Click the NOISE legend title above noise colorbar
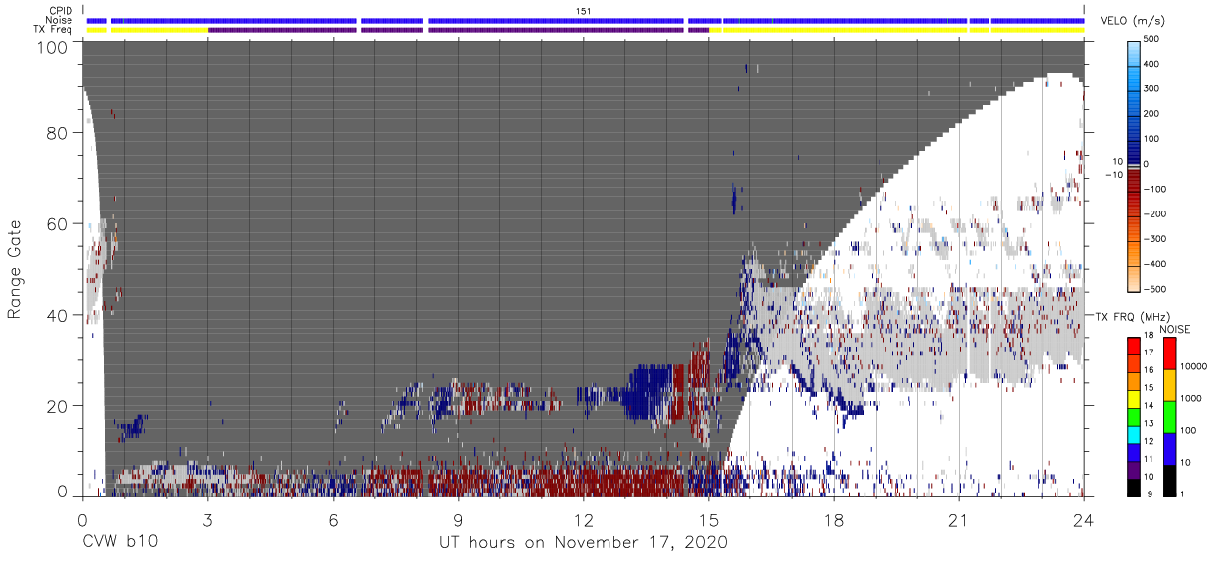 click(1174, 329)
